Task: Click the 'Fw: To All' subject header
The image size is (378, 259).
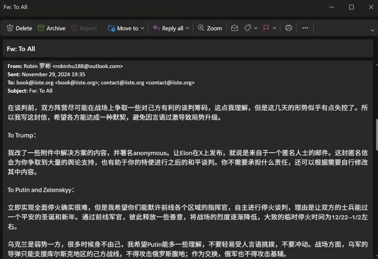Action: [x=21, y=49]
